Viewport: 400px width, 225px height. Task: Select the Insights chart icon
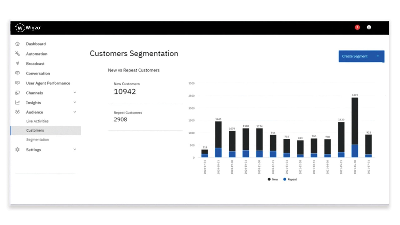tap(17, 102)
